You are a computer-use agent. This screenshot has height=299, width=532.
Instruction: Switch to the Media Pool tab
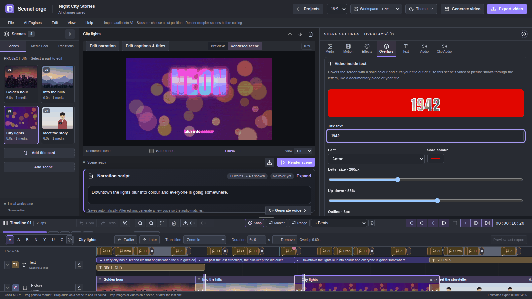point(39,46)
